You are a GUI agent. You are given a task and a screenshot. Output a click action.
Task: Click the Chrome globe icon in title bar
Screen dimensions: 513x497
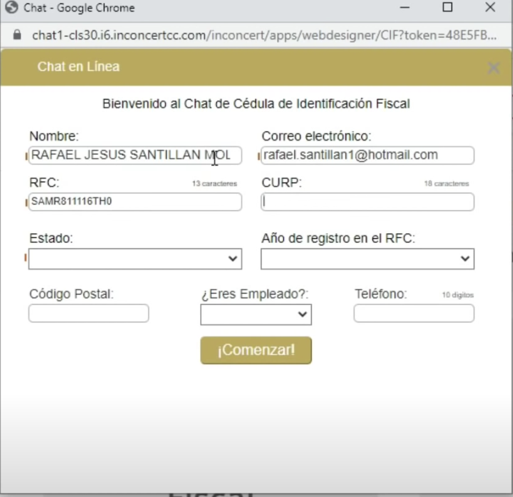(x=11, y=8)
